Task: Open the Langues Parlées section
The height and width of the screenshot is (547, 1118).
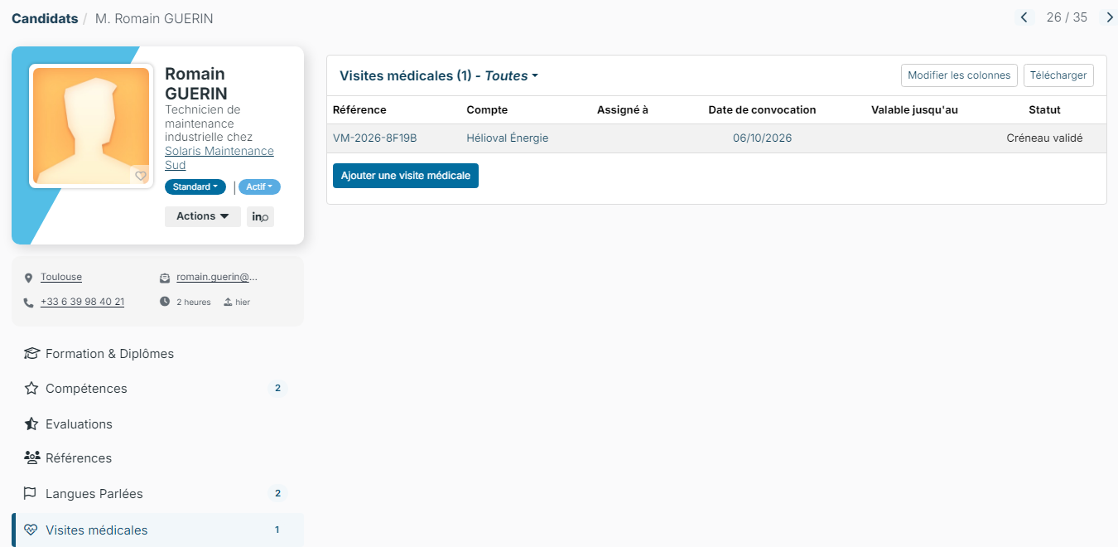Action: point(157,494)
